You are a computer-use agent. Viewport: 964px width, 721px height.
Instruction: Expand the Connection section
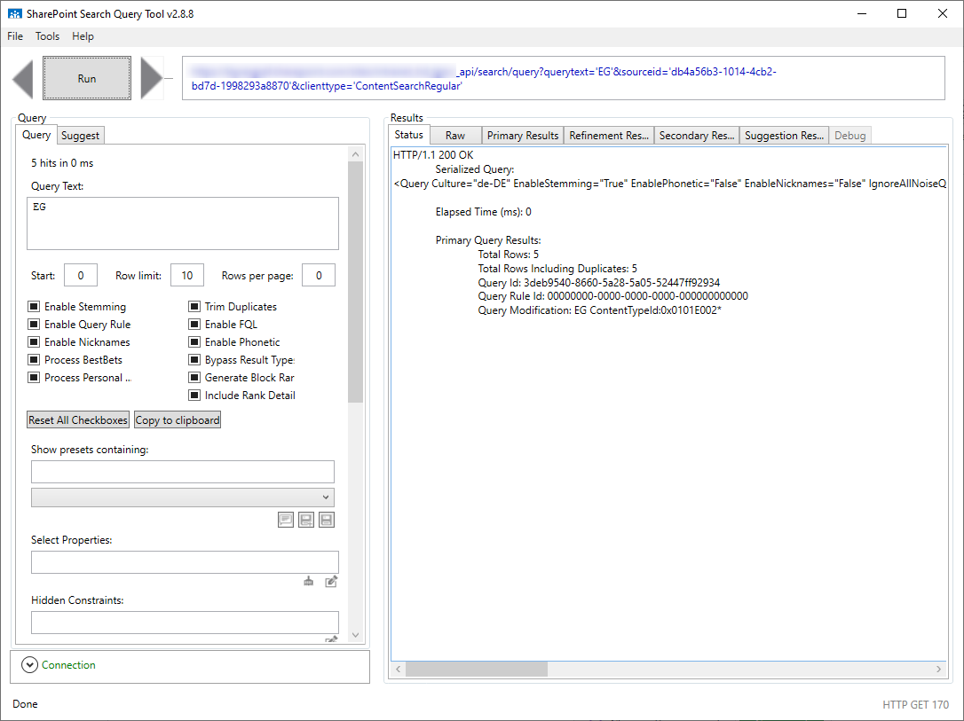(30, 664)
